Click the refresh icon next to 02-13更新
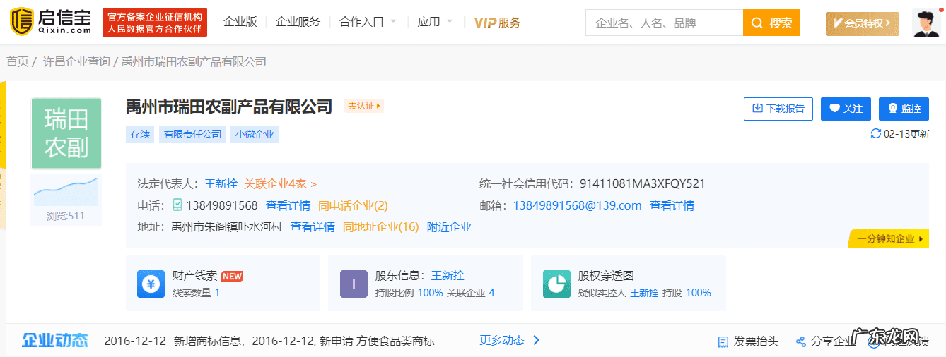 [876, 133]
